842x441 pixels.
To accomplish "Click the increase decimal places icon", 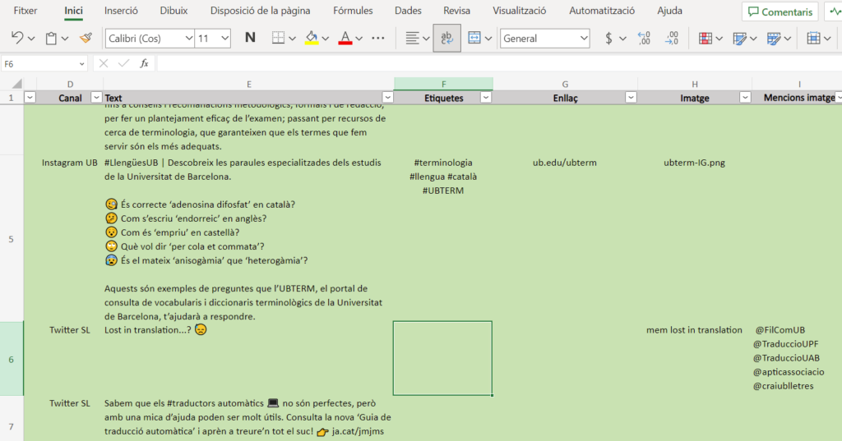I will [x=644, y=39].
